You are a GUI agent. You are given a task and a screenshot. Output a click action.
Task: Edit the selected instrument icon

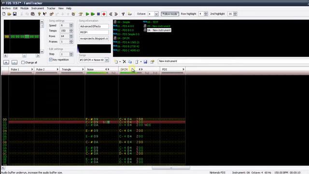pos(152,62)
